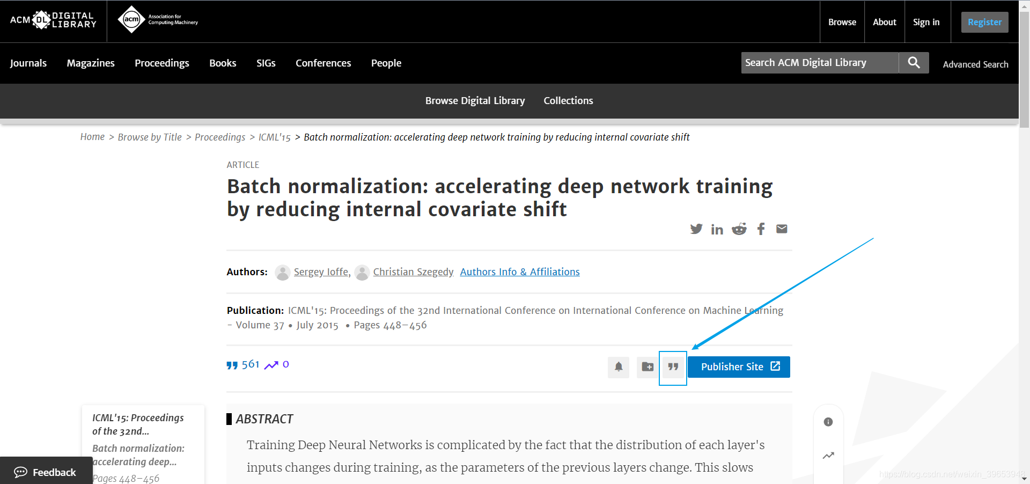Viewport: 1030px width, 484px height.
Task: Click Advanced Search link
Action: pos(976,64)
